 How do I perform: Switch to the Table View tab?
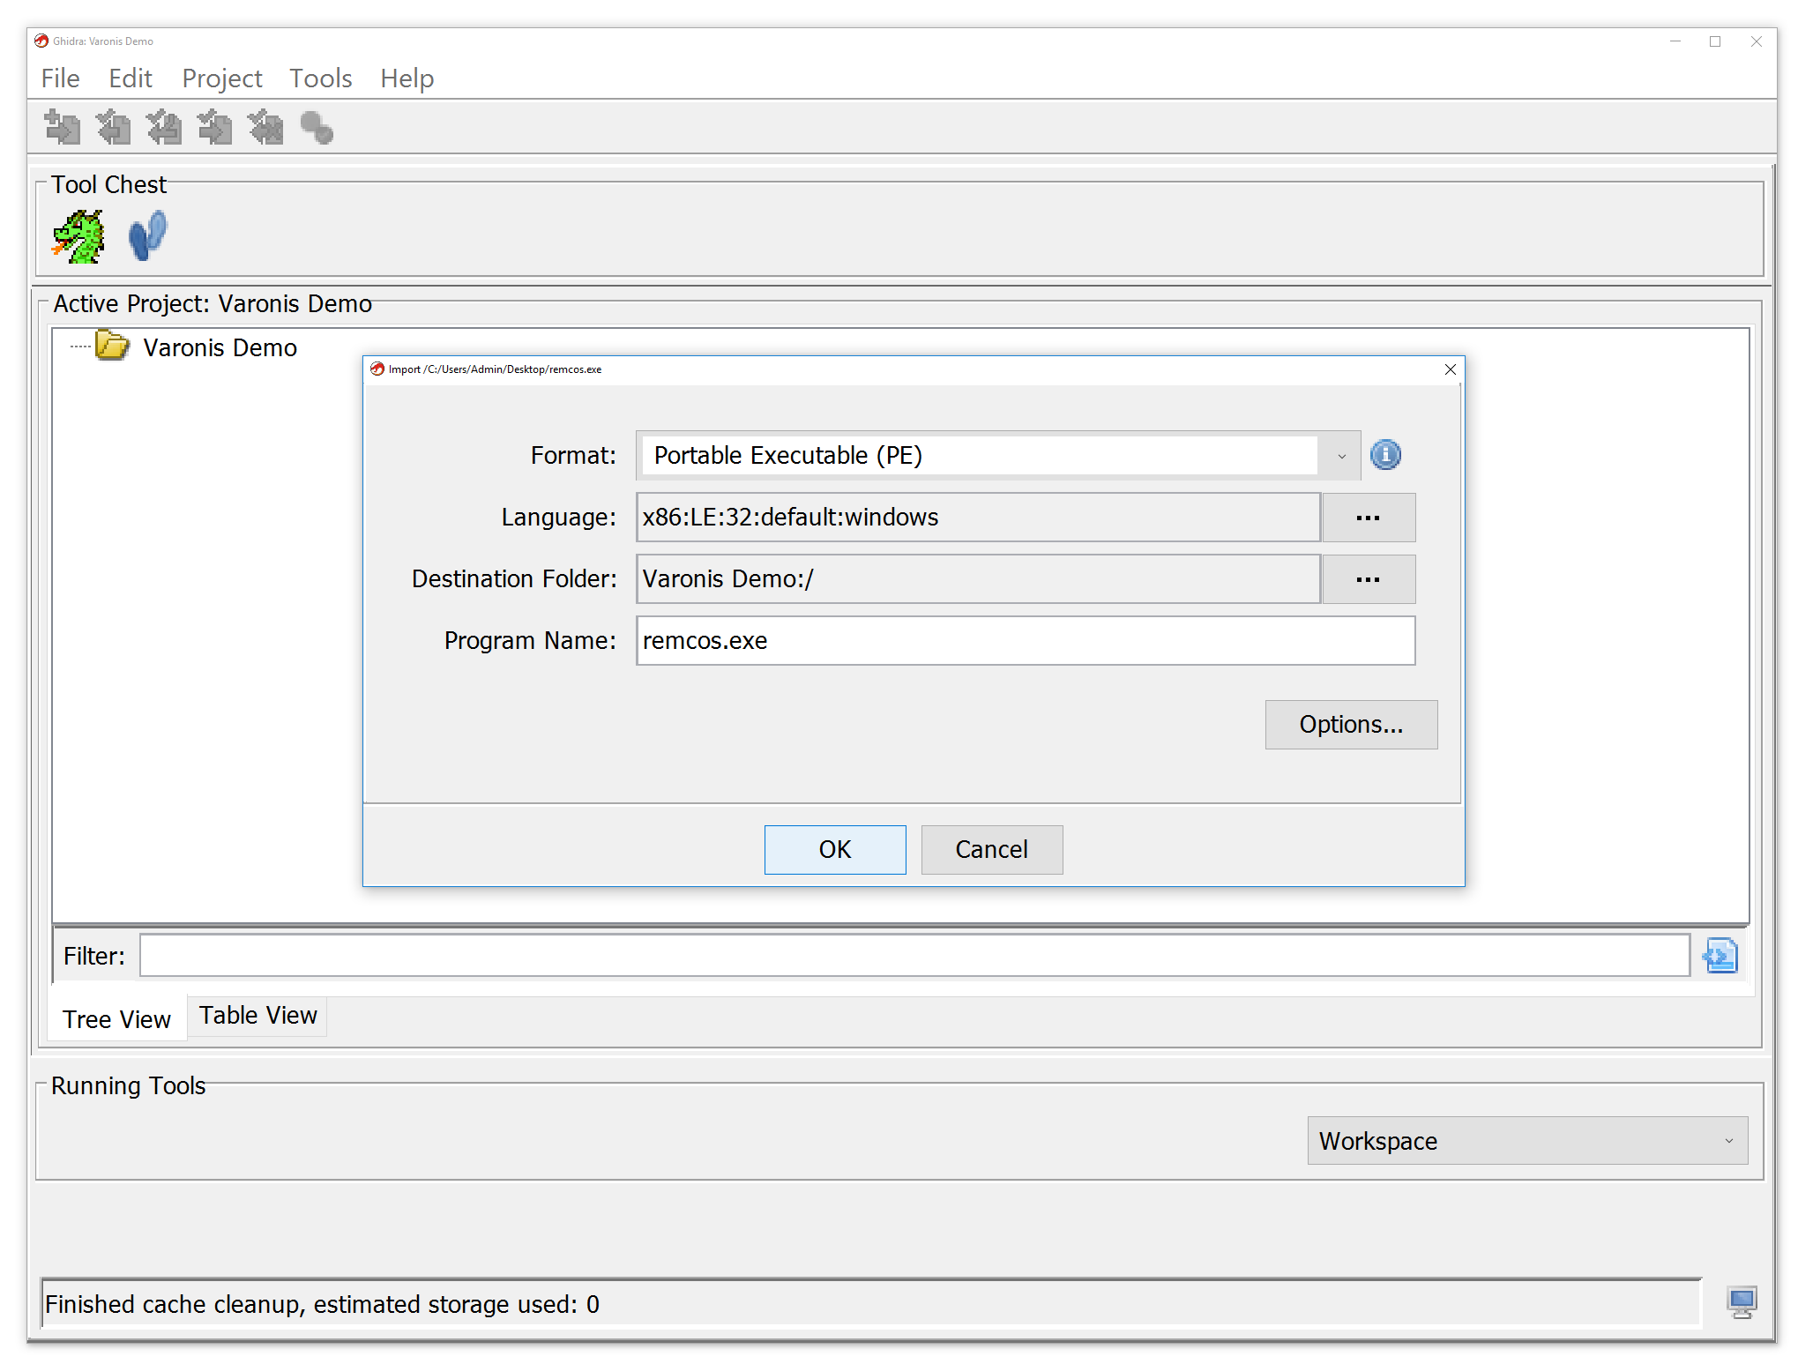(x=257, y=1016)
